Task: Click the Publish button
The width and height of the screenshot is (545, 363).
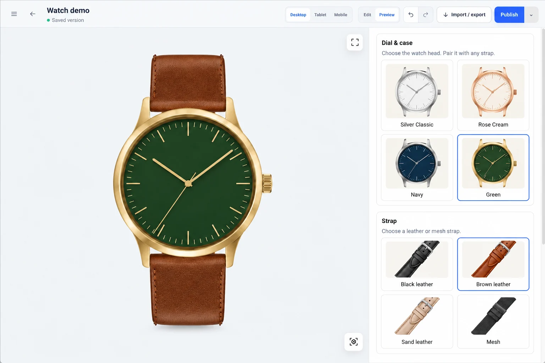Action: pyautogui.click(x=509, y=15)
